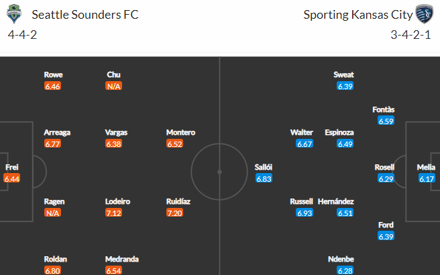This screenshot has width=440, height=275.
Task: Select Chu's N/A rating badge
Action: pos(113,86)
